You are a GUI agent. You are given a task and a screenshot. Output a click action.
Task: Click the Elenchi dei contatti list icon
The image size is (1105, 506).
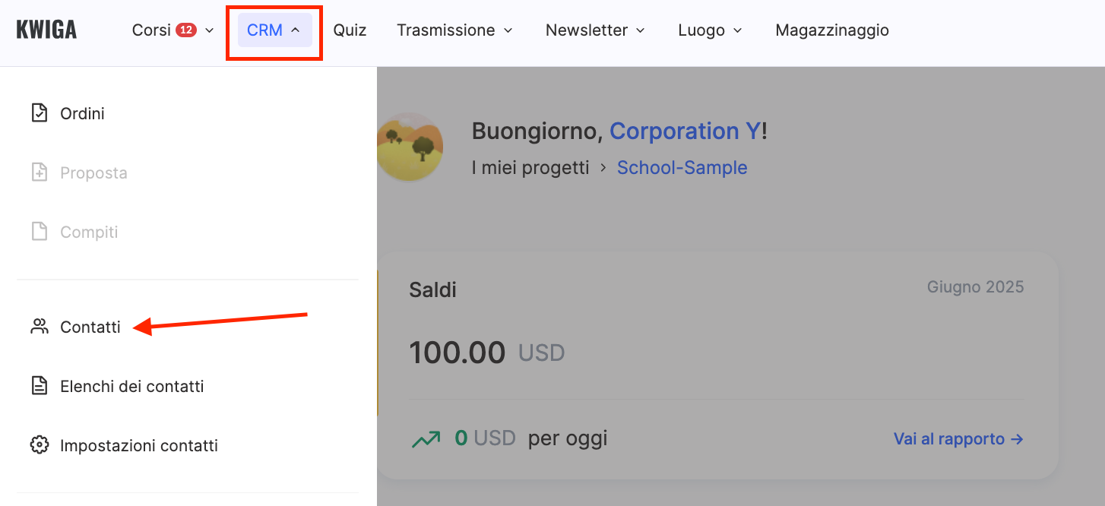pos(39,386)
